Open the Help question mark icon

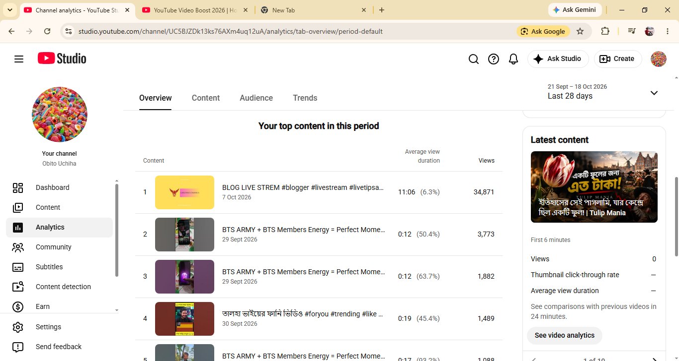pos(494,59)
